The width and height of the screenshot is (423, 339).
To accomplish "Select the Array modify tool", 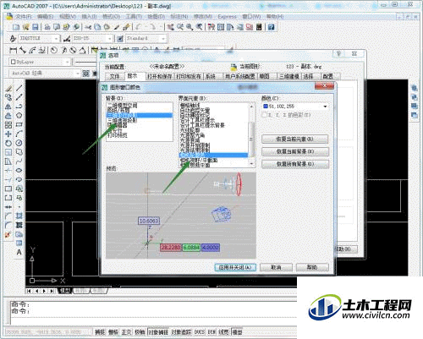I will point(8,124).
